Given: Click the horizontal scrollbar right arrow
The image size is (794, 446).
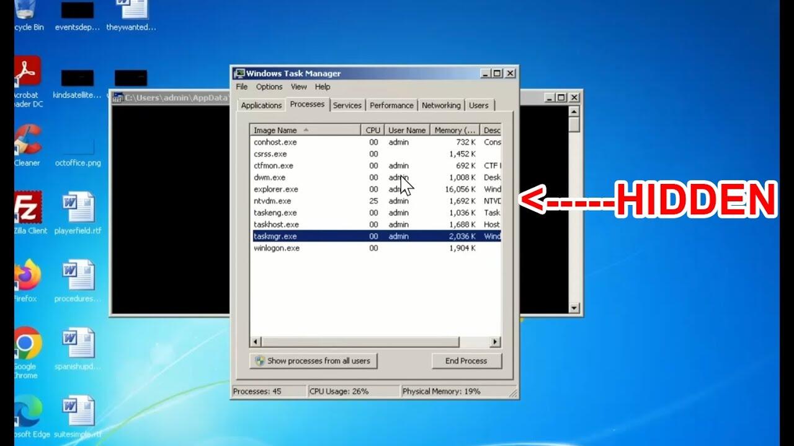Looking at the screenshot, I should [x=495, y=342].
